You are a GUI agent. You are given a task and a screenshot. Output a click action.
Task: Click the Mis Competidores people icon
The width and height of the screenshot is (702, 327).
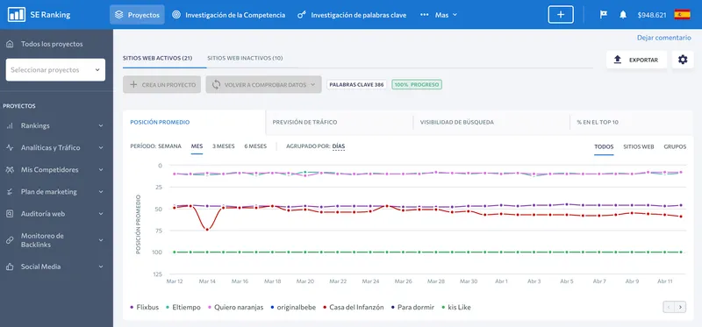tap(10, 170)
